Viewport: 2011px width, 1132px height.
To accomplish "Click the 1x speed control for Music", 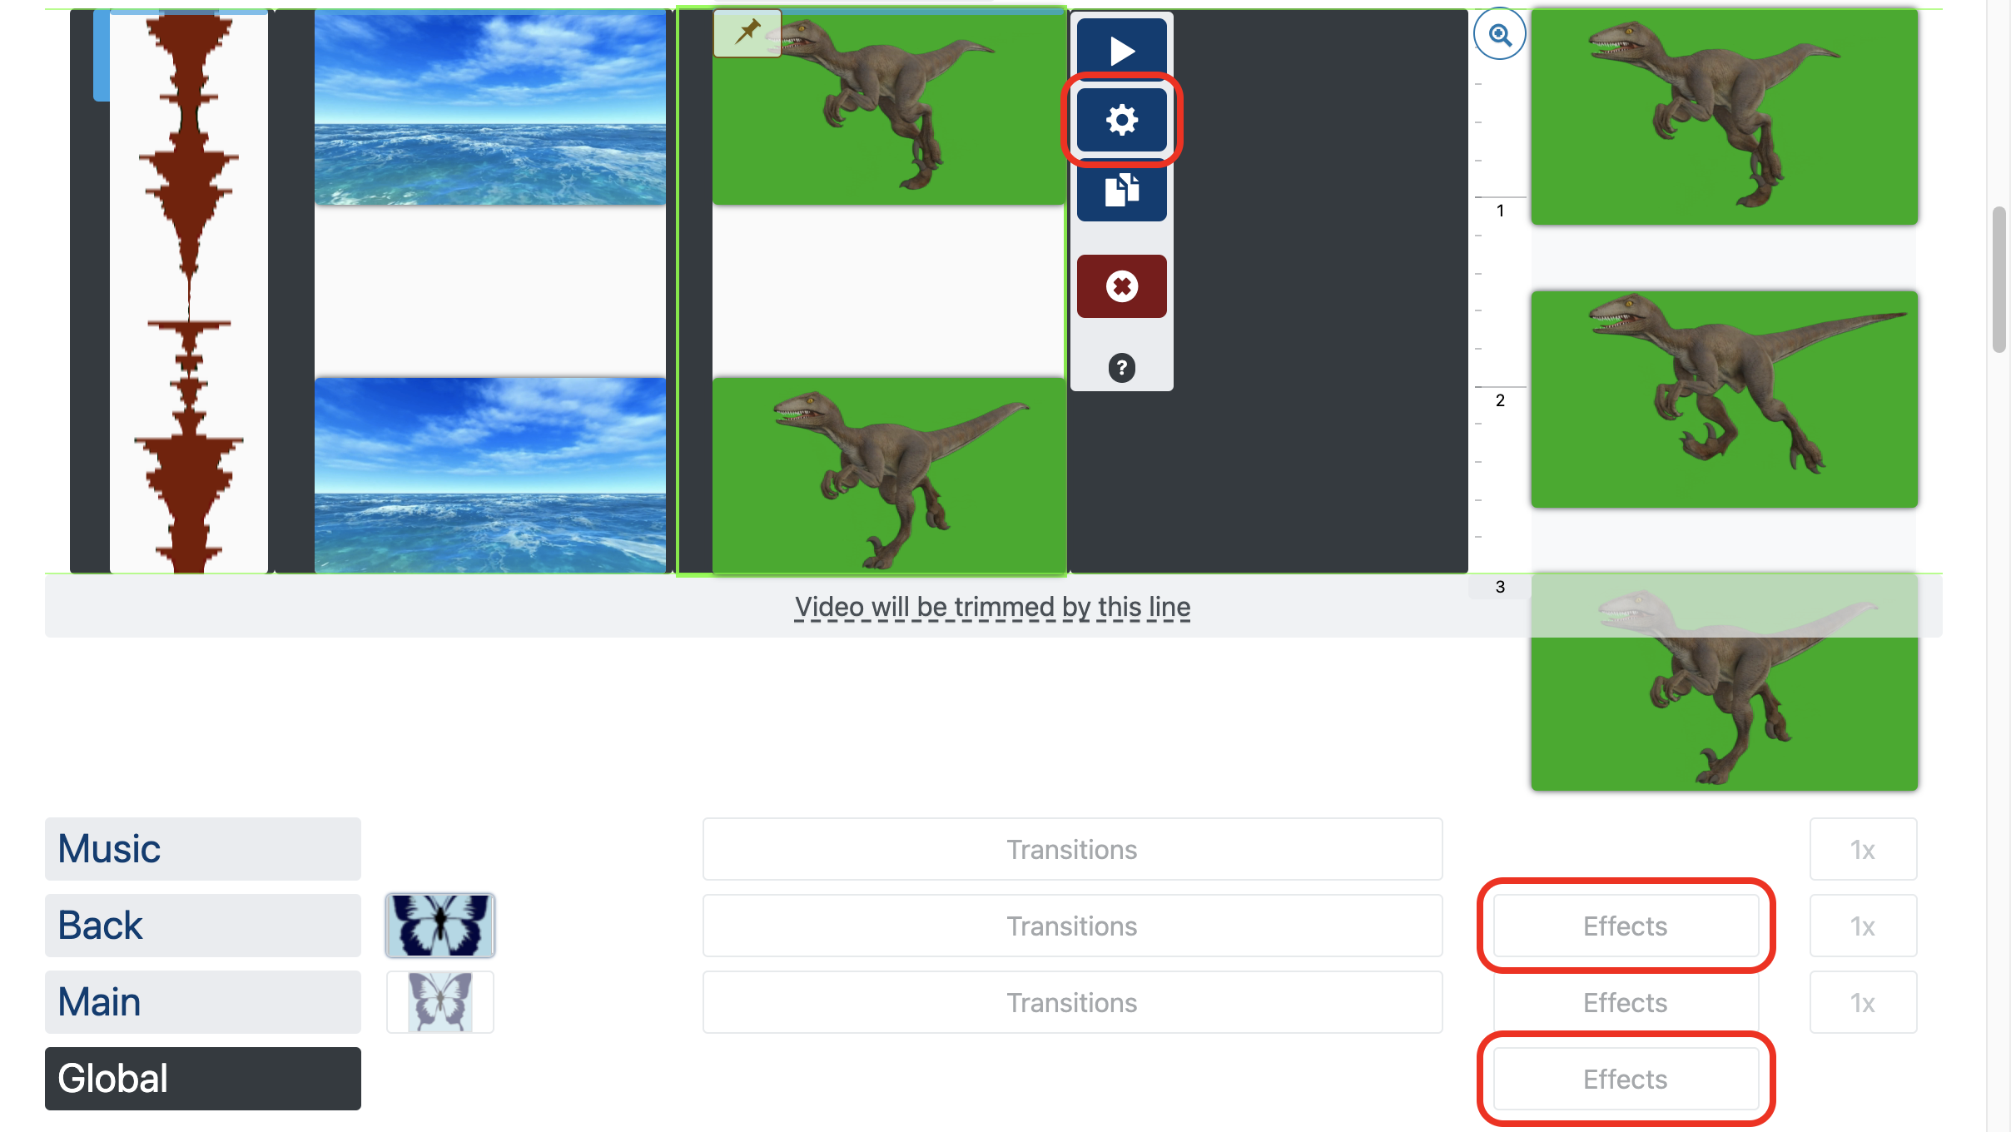I will [x=1863, y=849].
